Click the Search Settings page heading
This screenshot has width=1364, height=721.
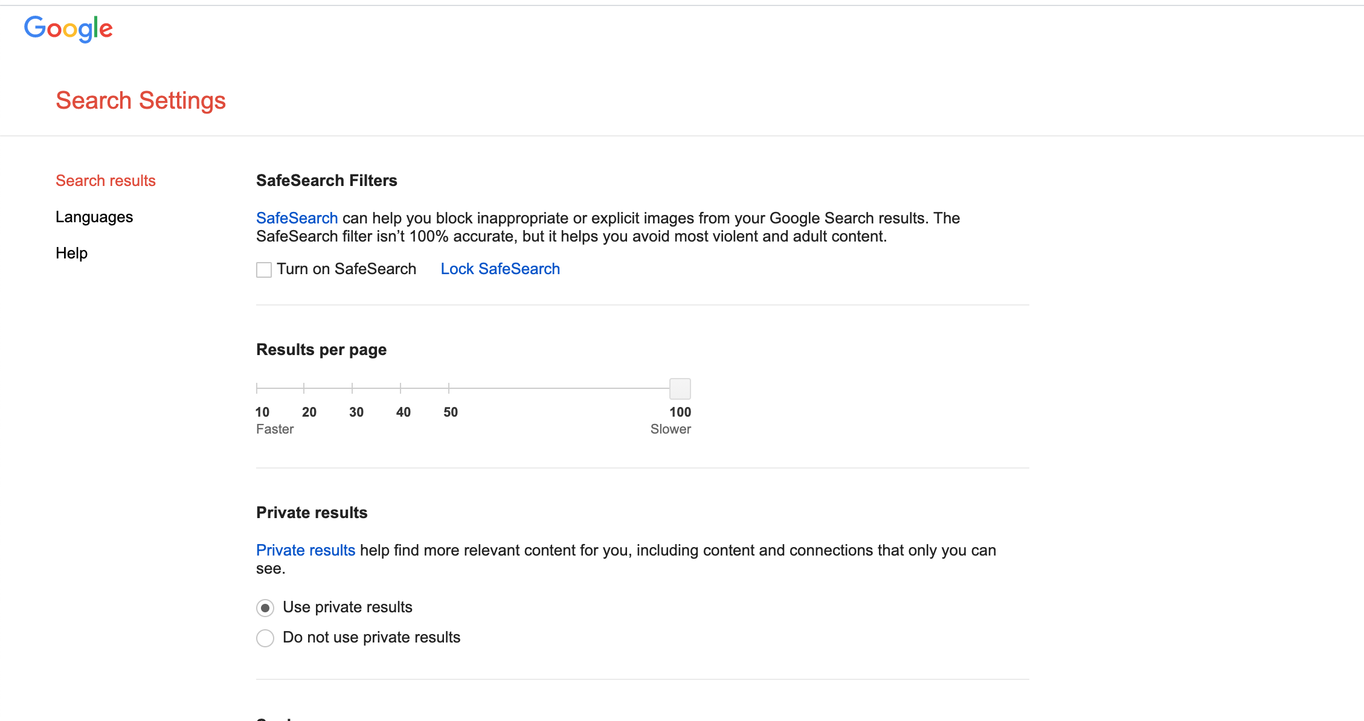click(x=141, y=100)
